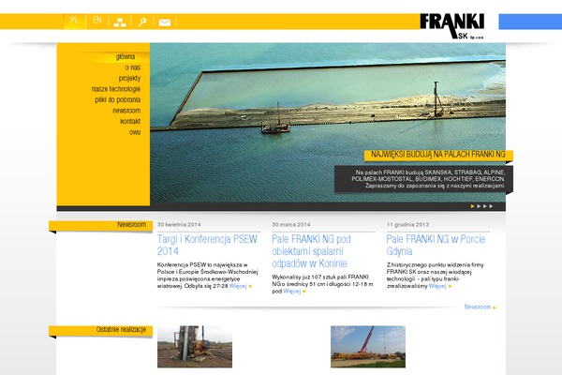The height and width of the screenshot is (375, 562).
Task: Open the sitemap icon in top bar
Action: tap(120, 22)
